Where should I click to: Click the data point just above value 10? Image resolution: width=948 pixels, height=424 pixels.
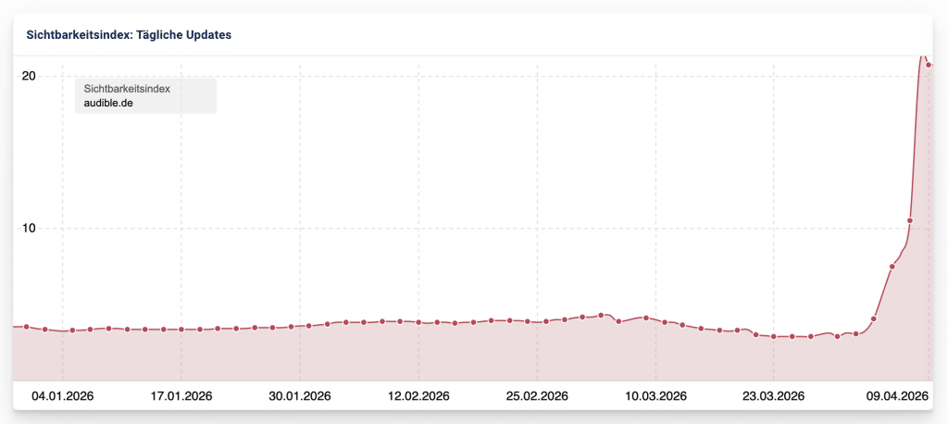coord(910,220)
